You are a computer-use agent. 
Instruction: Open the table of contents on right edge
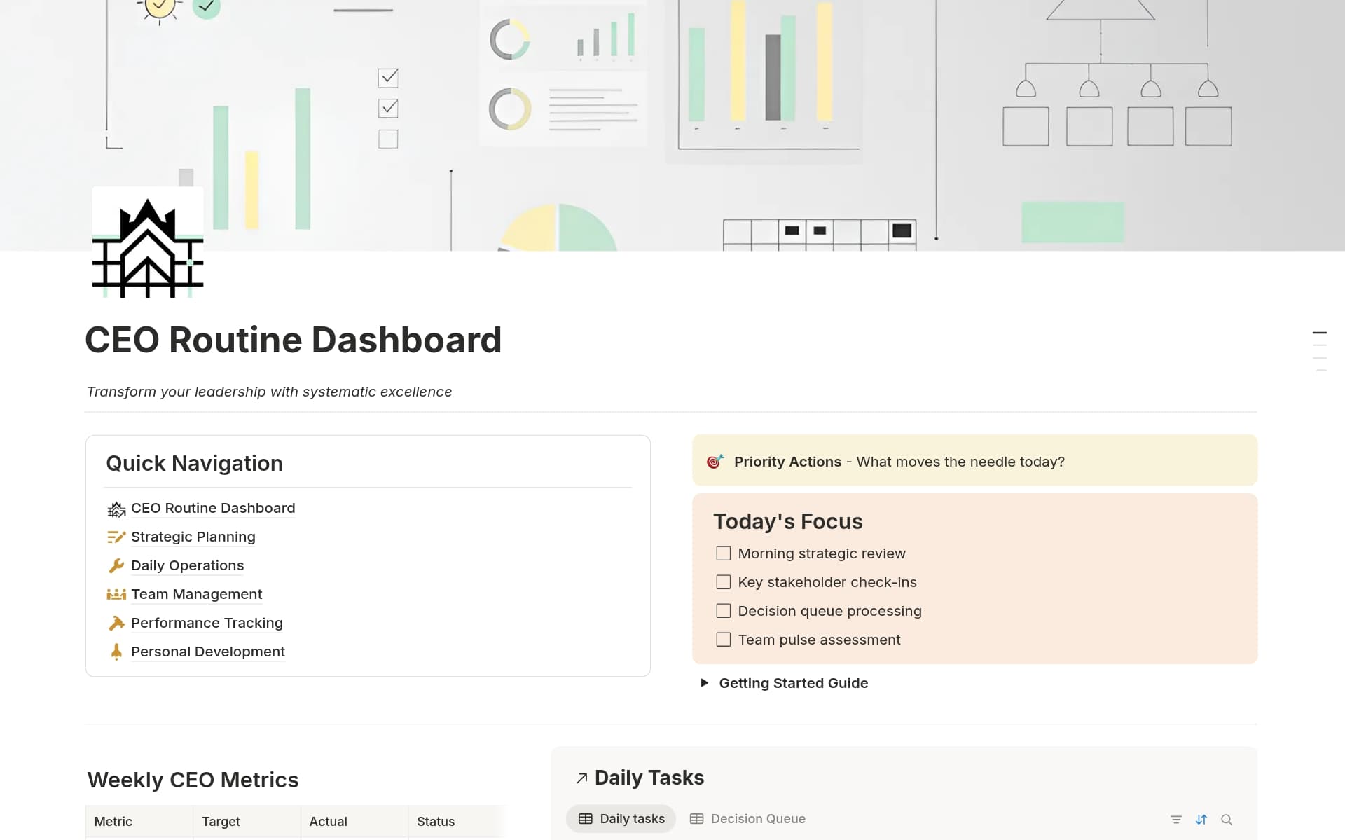coord(1321,348)
